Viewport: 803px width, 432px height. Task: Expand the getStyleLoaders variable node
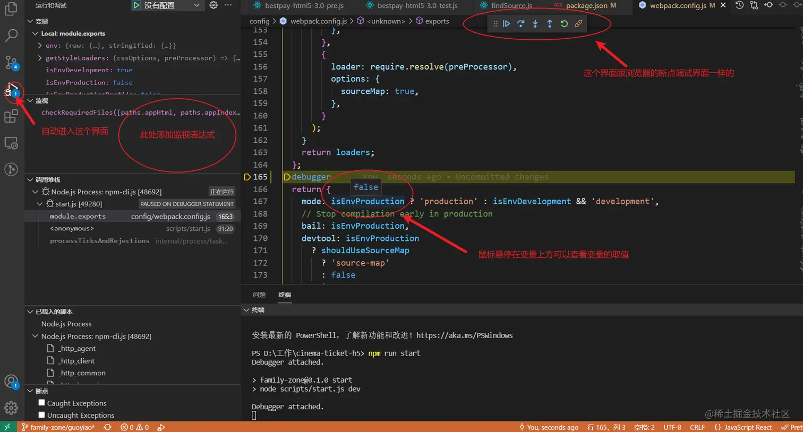pyautogui.click(x=40, y=58)
